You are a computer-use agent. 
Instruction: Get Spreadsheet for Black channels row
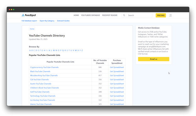point(117,72)
